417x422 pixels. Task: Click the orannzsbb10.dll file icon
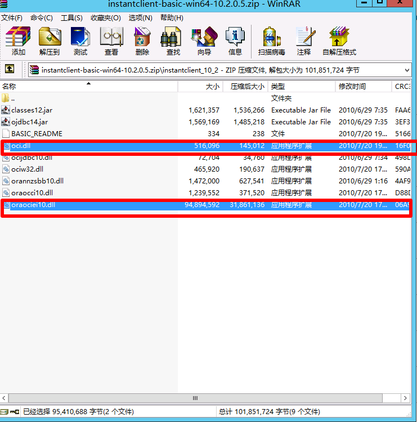point(6,181)
